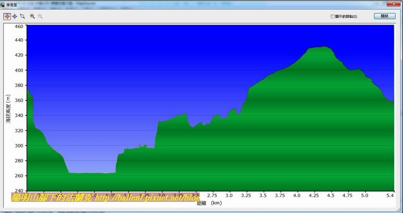Click the 460 elevation axis label
The width and height of the screenshot is (403, 213).
[x=19, y=26]
